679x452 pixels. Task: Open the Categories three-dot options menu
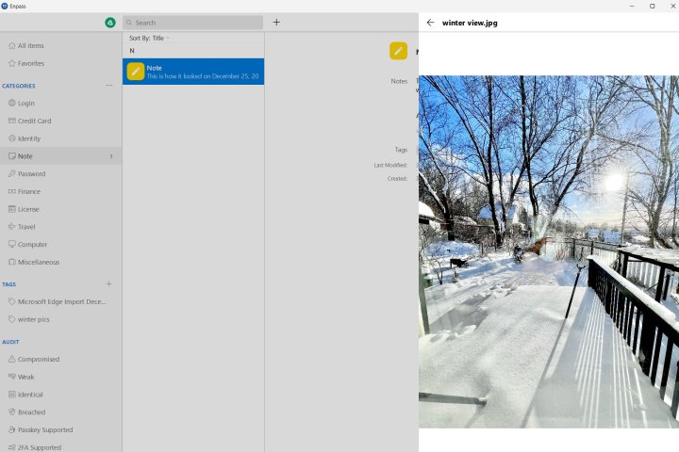(108, 86)
